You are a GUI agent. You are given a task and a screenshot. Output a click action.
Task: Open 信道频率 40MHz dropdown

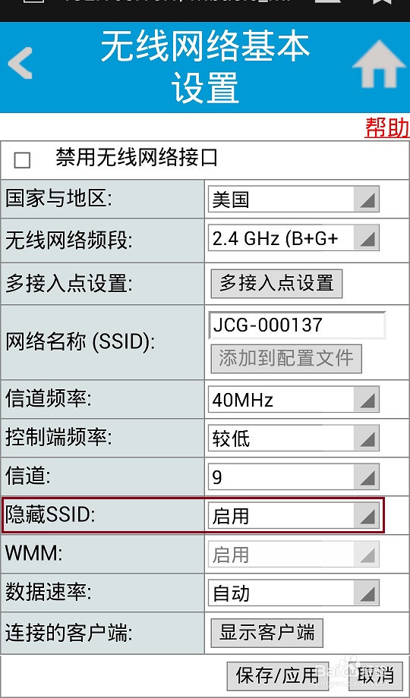pyautogui.click(x=294, y=399)
